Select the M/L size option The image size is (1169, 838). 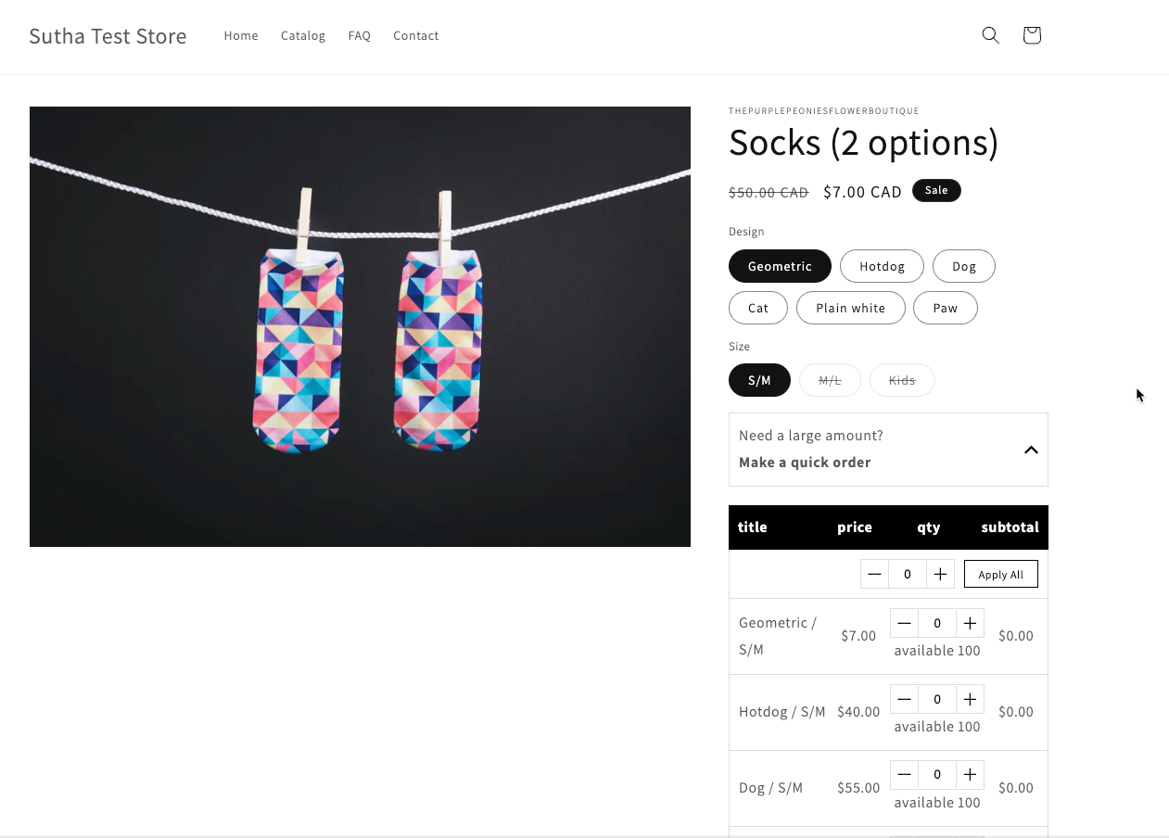[x=830, y=380]
